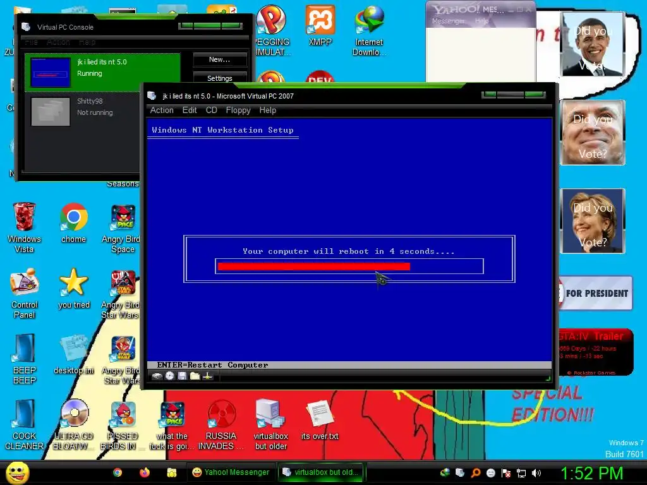Select the BEEP BEEP desktop icon
Viewport: 647px width, 485px height.
coord(25,359)
